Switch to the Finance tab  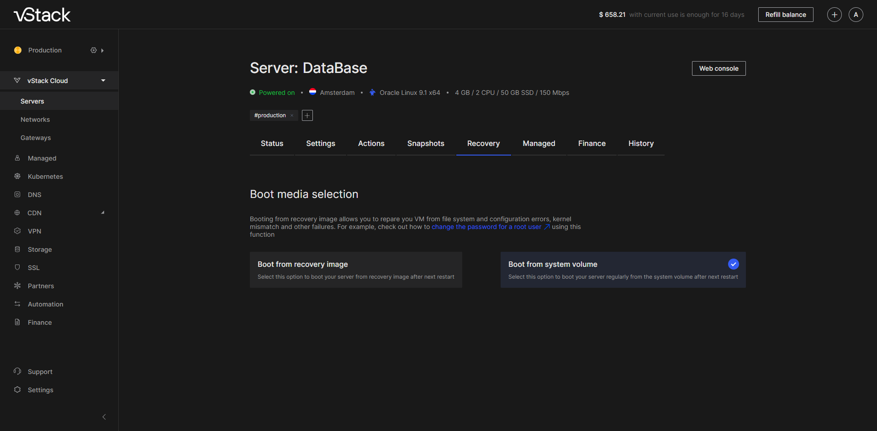click(x=592, y=144)
